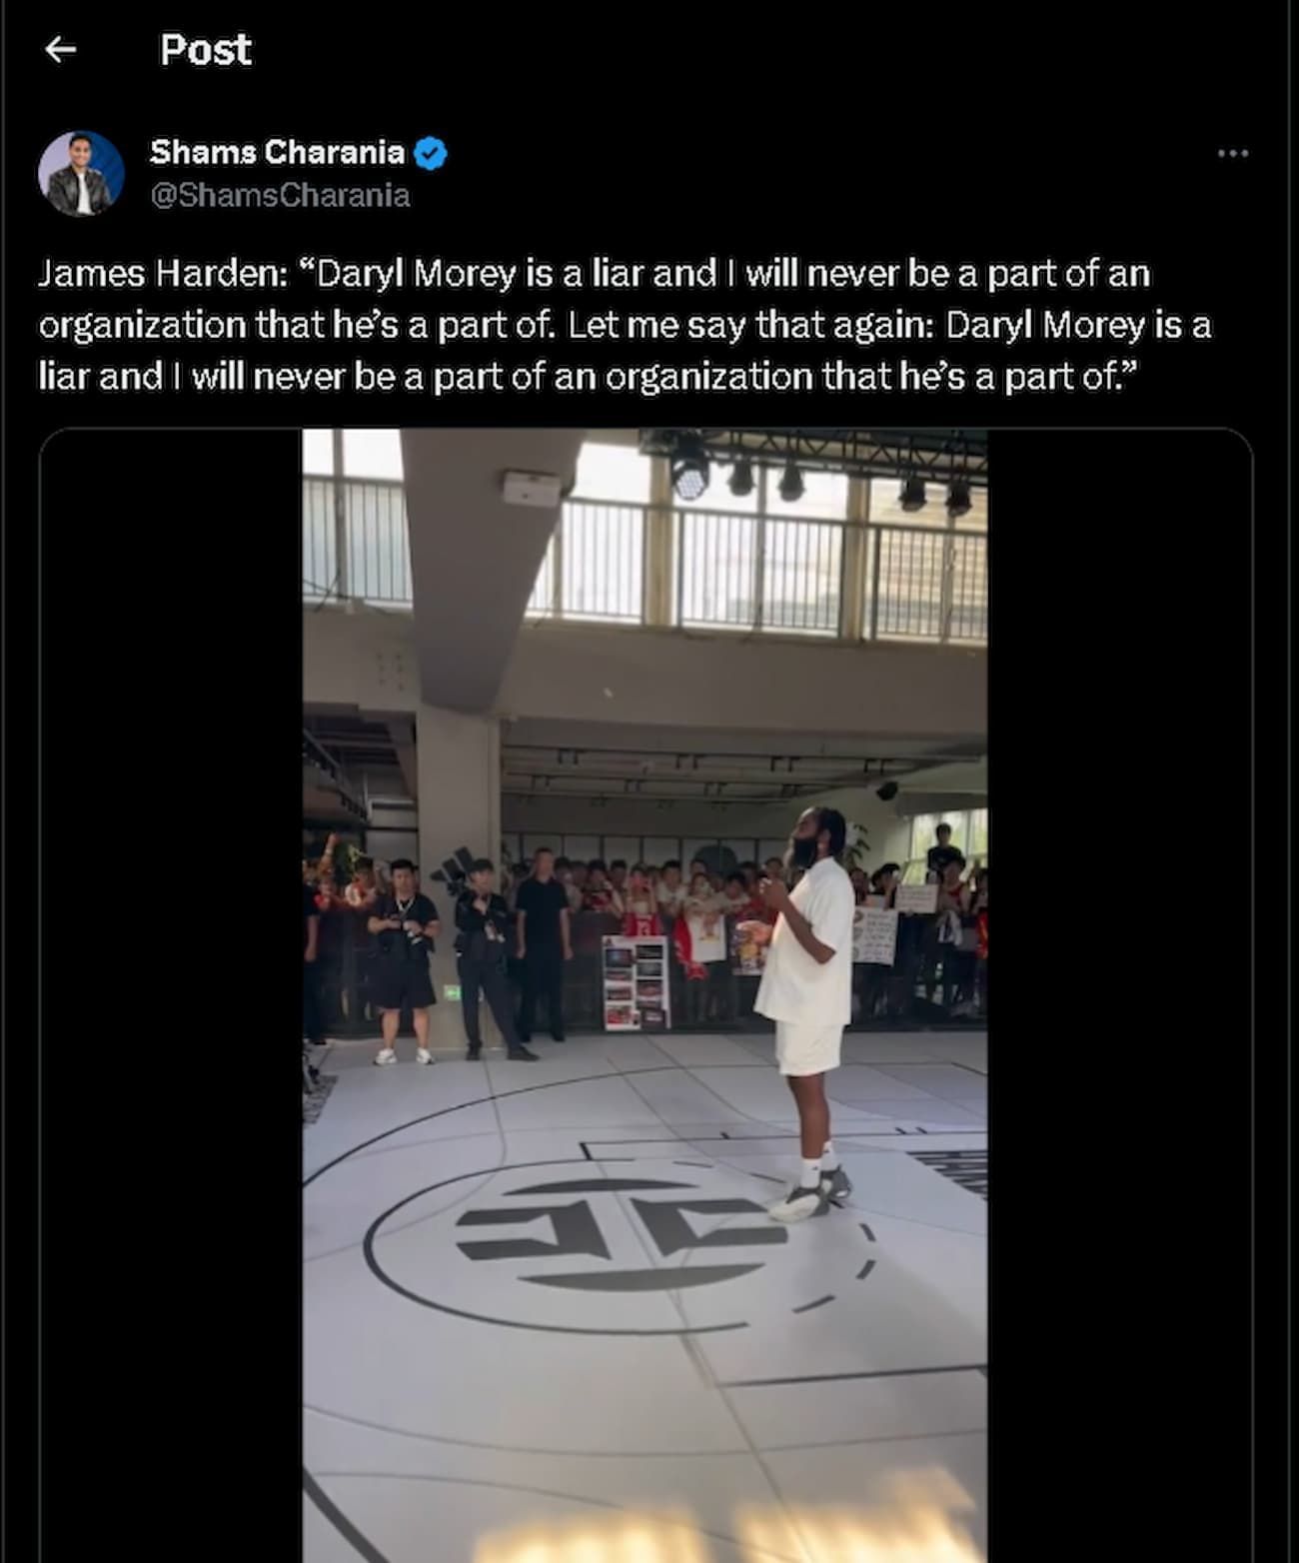Click the last line of the tweet quote
Screen dimensions: 1299x1563
pos(588,377)
